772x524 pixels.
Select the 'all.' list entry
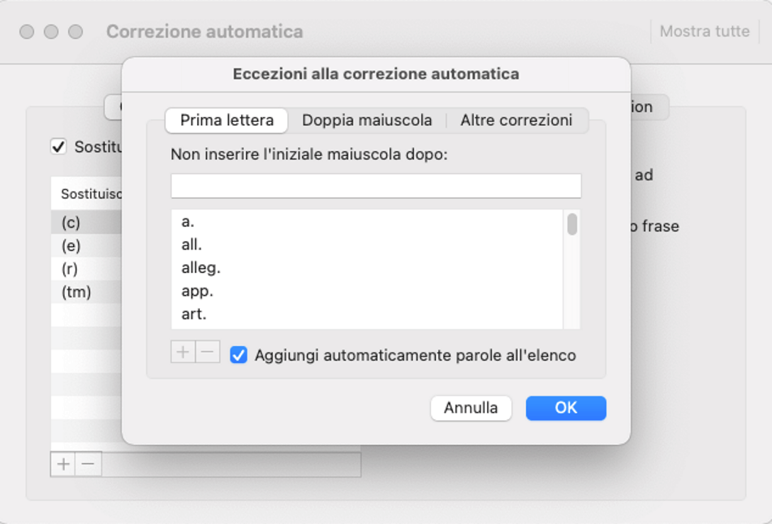367,245
